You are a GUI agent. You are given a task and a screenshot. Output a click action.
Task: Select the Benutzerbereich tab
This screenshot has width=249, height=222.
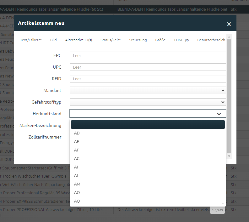click(211, 40)
